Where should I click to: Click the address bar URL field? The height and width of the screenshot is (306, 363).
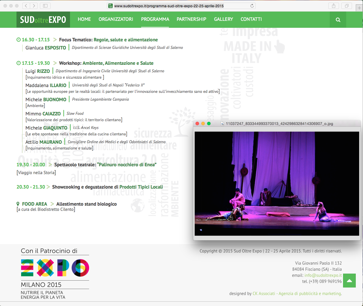click(x=181, y=6)
